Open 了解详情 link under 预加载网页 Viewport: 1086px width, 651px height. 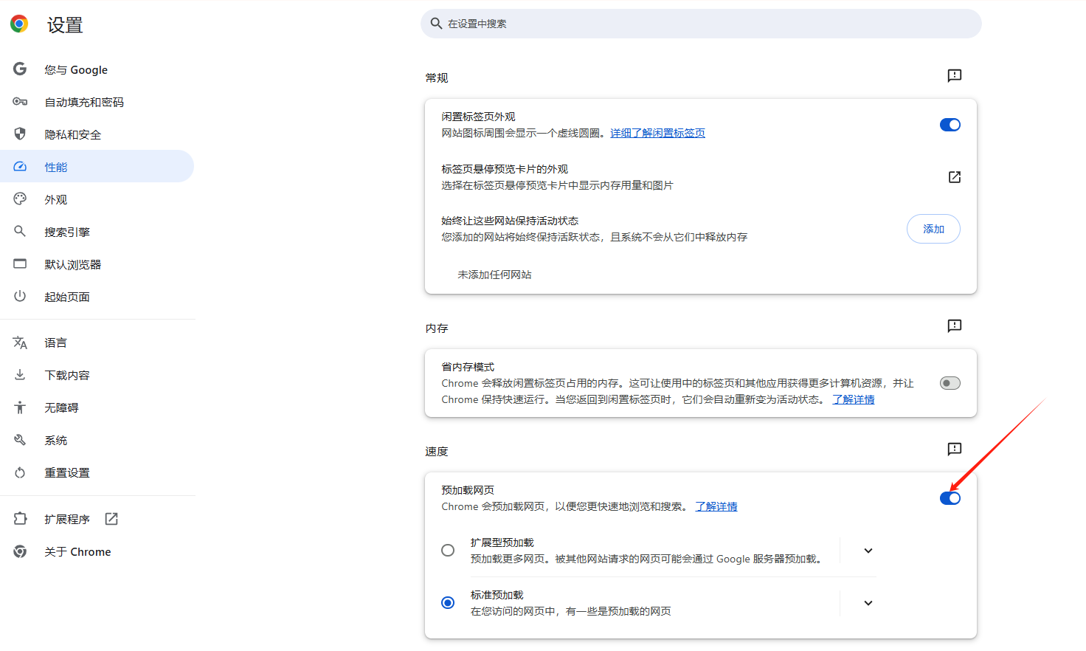tap(716, 506)
